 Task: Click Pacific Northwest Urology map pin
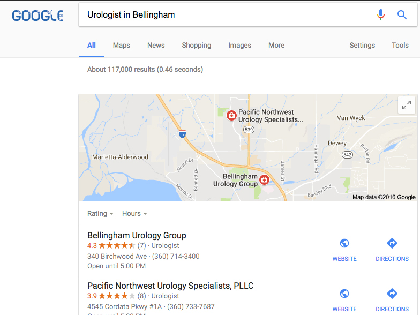click(231, 116)
